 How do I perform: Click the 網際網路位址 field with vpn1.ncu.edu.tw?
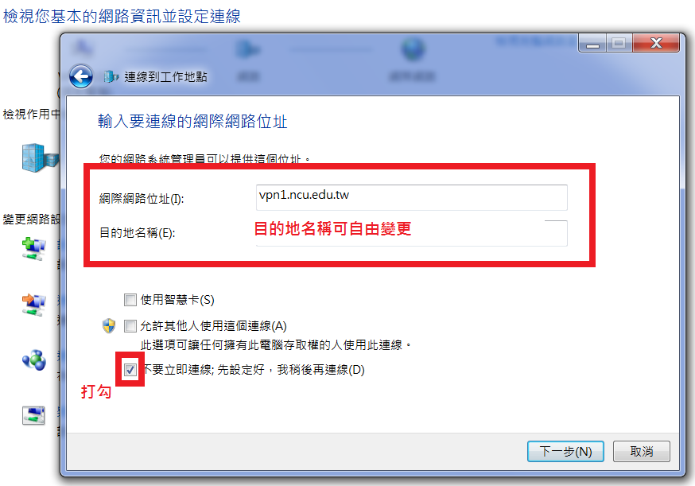(411, 197)
